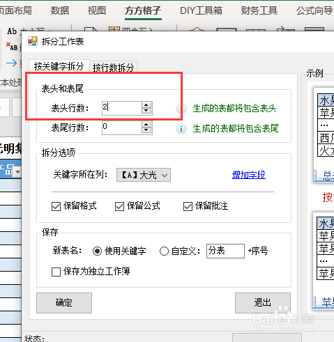Select the 使用关键字 radio button
The width and height of the screenshot is (334, 342).
[x=97, y=251]
